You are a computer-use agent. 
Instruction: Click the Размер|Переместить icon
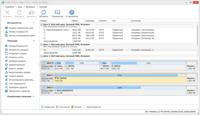6,46
